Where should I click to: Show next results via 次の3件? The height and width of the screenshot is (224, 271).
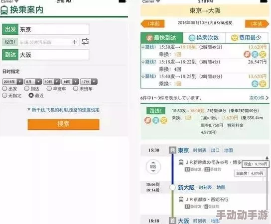click(x=259, y=98)
